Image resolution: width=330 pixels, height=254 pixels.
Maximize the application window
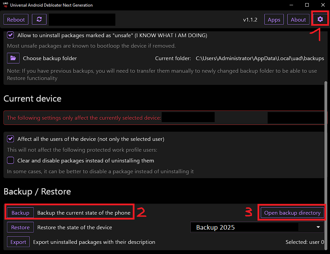tap(307, 5)
